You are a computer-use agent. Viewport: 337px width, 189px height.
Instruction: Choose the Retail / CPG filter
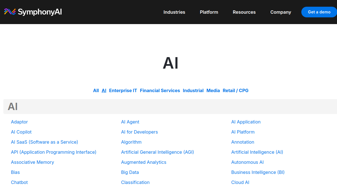pos(236,90)
